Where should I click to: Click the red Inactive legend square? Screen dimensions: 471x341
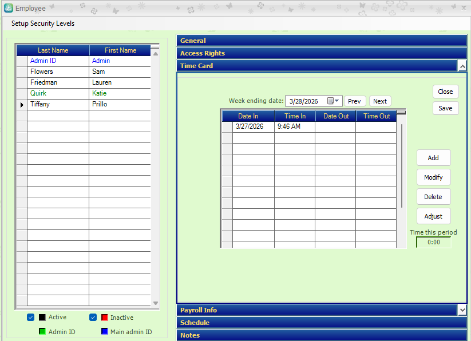coord(105,318)
